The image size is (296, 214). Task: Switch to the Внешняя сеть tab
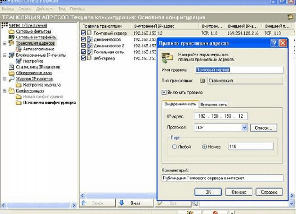tap(214, 105)
